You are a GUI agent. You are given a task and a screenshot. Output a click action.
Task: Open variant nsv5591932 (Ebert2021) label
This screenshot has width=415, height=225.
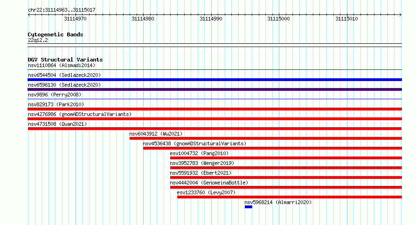point(201,173)
